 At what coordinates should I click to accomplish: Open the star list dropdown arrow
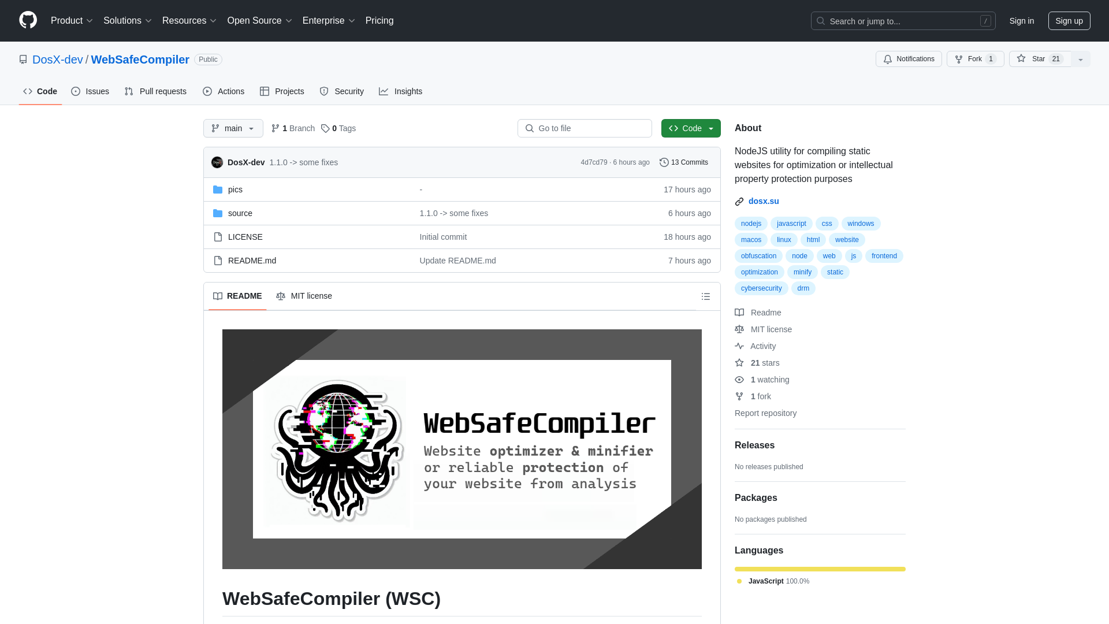[x=1081, y=59]
